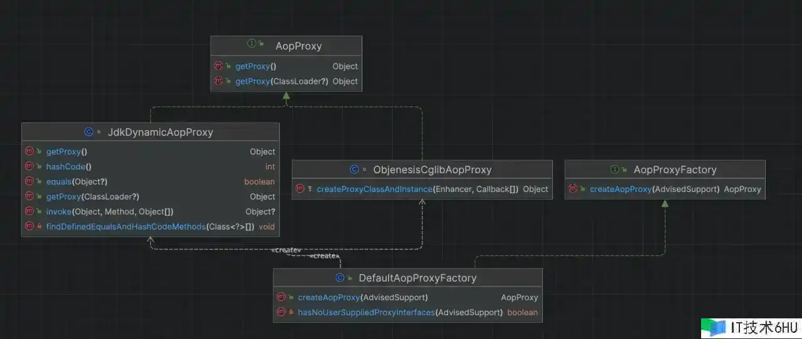Click method icon beside hasNoUserSuppliedProxyInterfaces
The width and height of the screenshot is (802, 339).
tap(281, 312)
